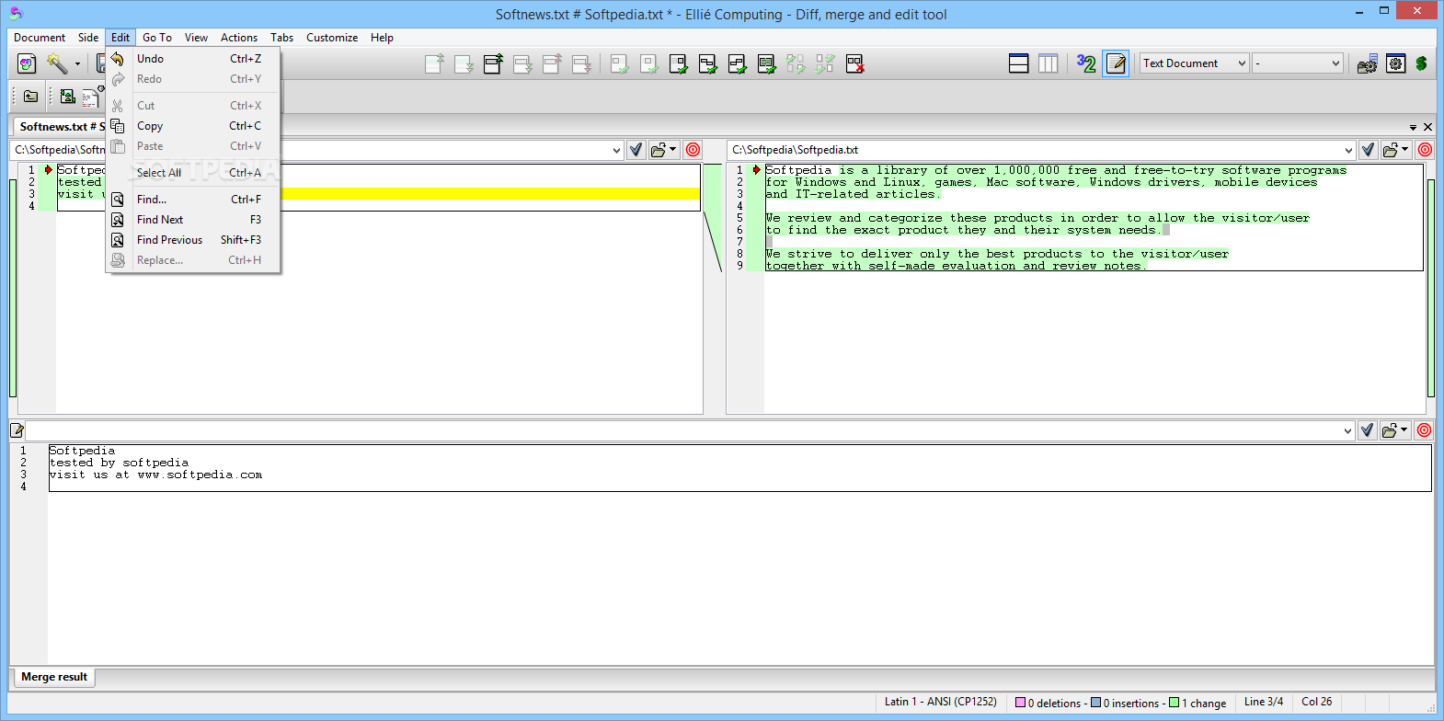The height and width of the screenshot is (721, 1444).
Task: Open the Help menu
Action: coord(382,38)
